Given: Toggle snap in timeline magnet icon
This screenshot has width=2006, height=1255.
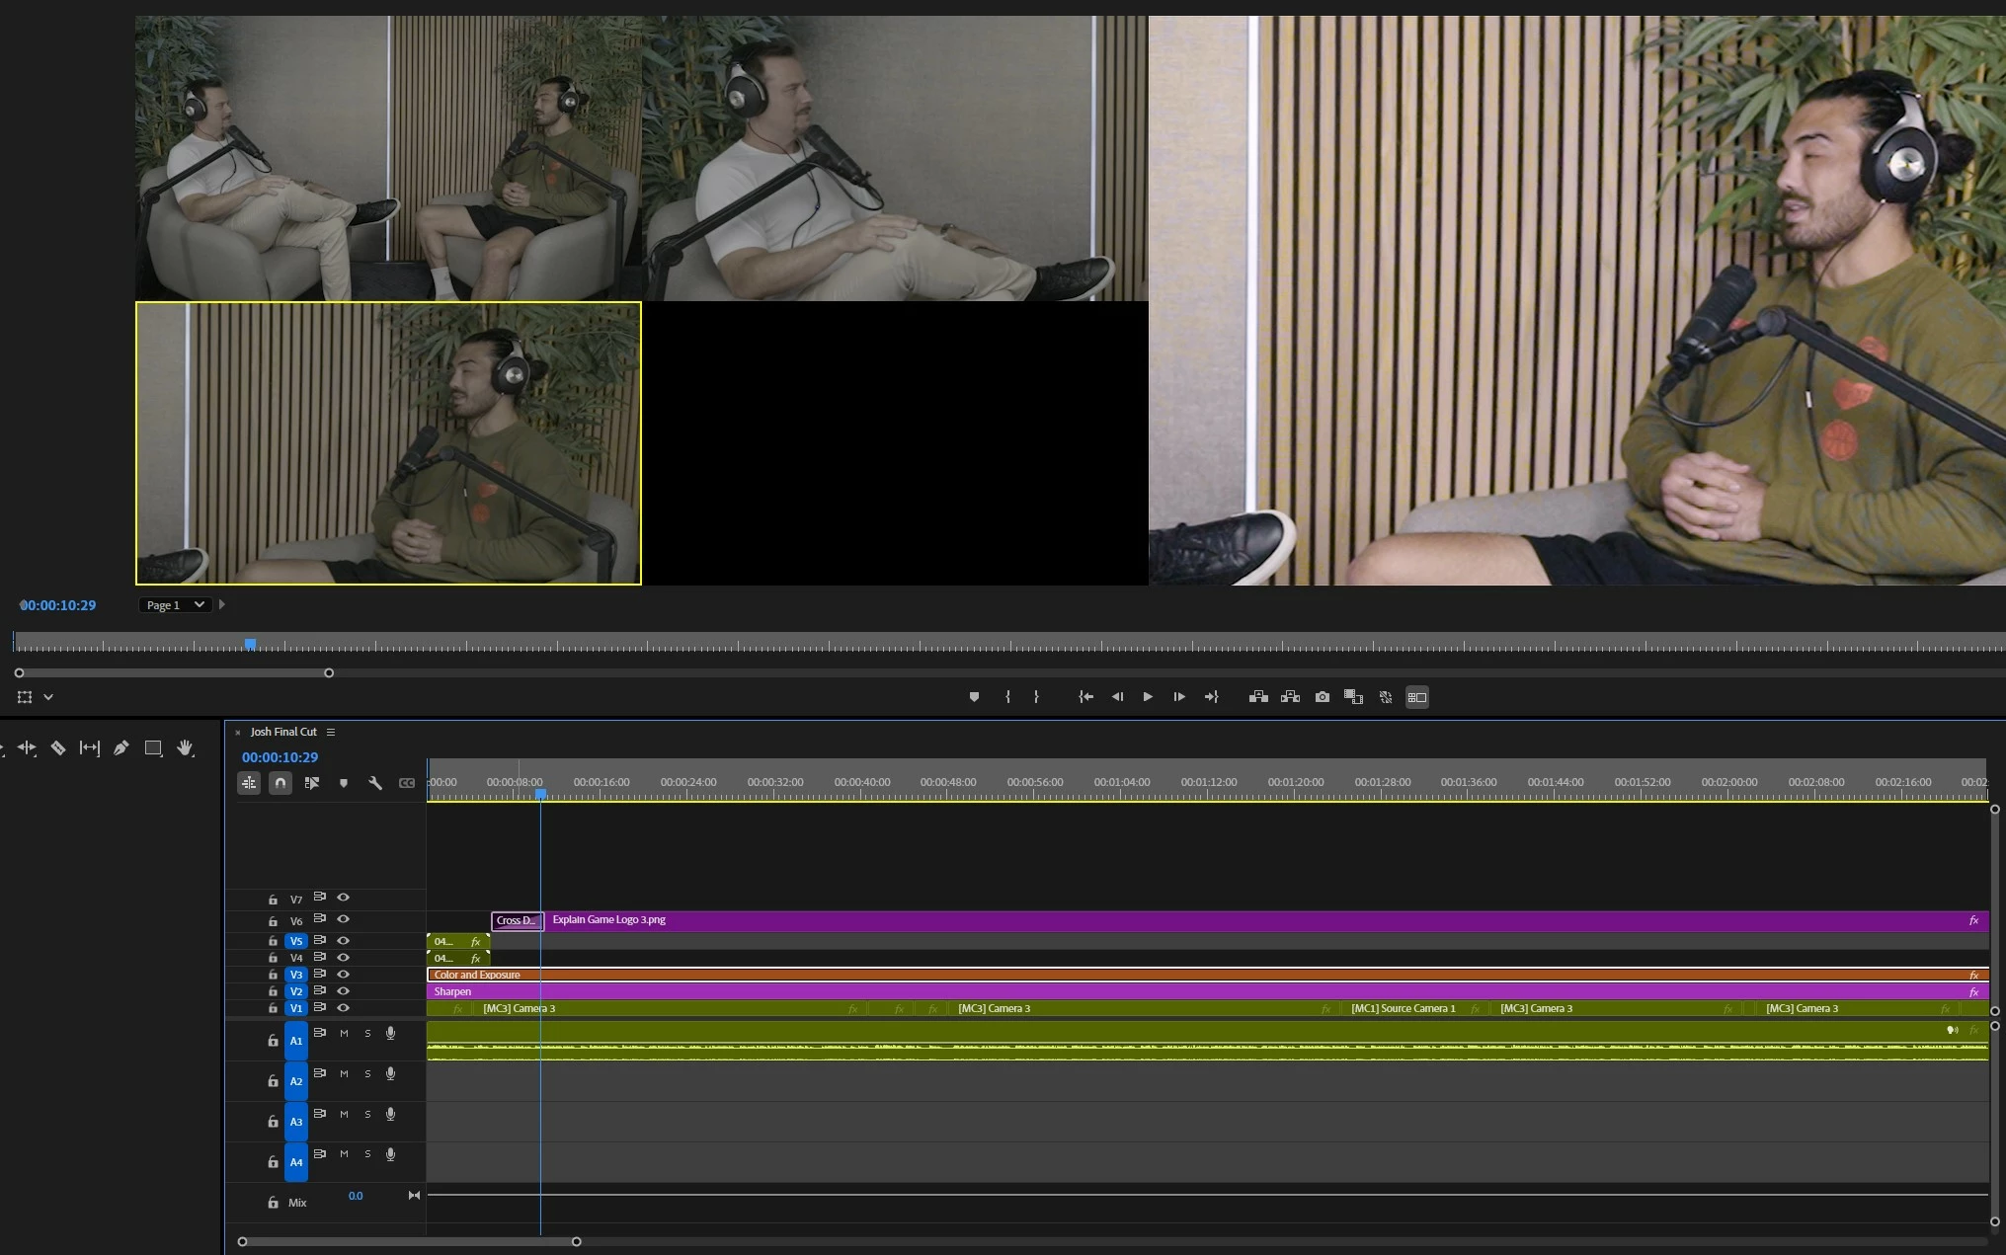Looking at the screenshot, I should (281, 783).
